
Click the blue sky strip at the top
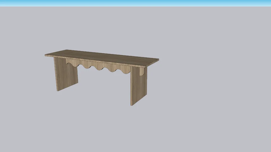tap(135, 3)
